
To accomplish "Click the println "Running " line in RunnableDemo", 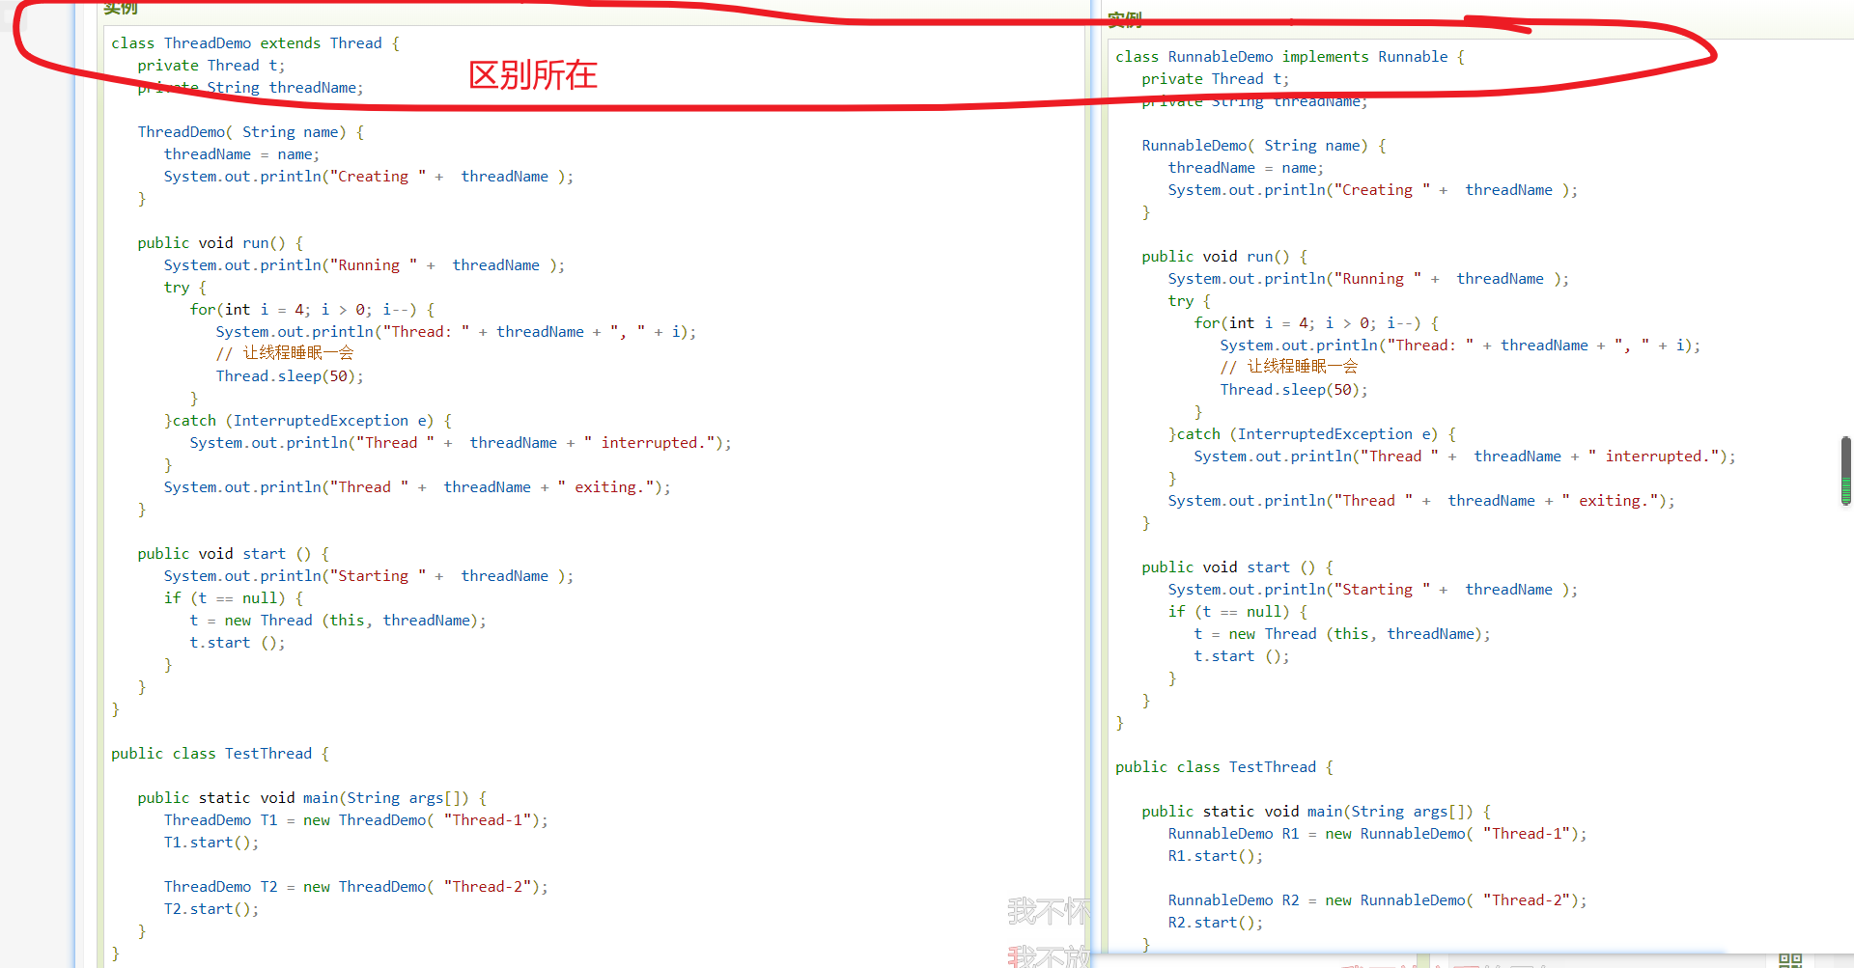I will click(1368, 279).
